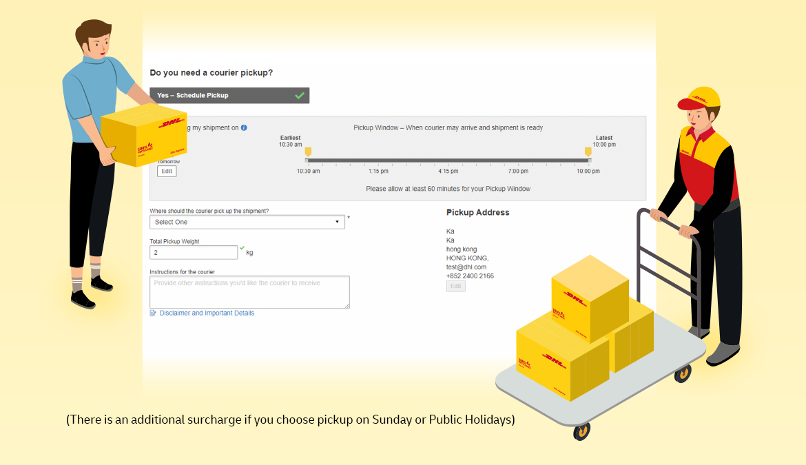Click Edit button below Pickup Address

456,286
